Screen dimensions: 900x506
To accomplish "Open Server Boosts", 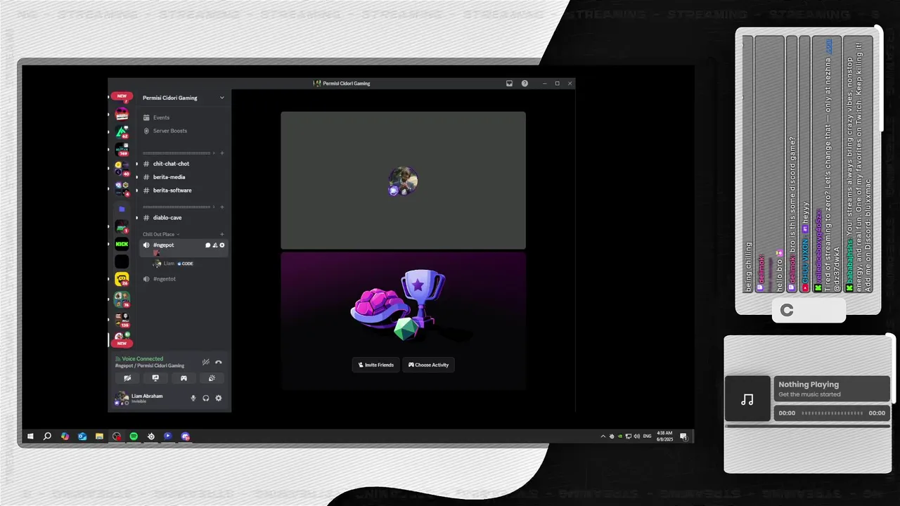I will point(170,131).
